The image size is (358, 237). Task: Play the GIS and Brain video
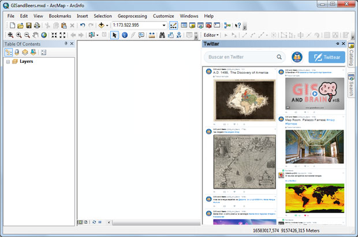[315, 93]
